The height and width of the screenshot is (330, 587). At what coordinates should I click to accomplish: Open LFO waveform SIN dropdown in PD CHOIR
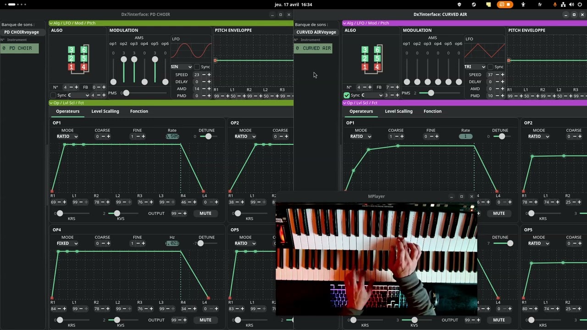(x=182, y=67)
